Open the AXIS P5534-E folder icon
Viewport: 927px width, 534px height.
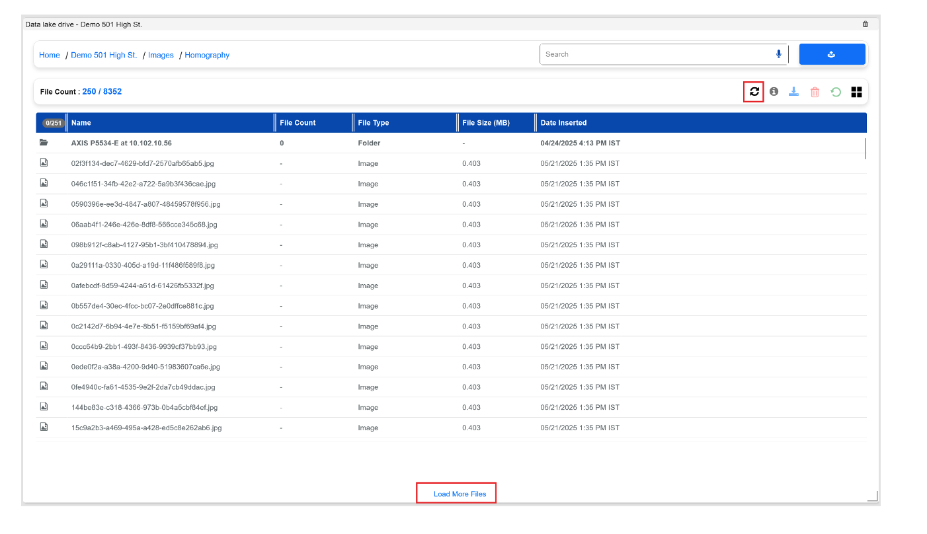[44, 142]
